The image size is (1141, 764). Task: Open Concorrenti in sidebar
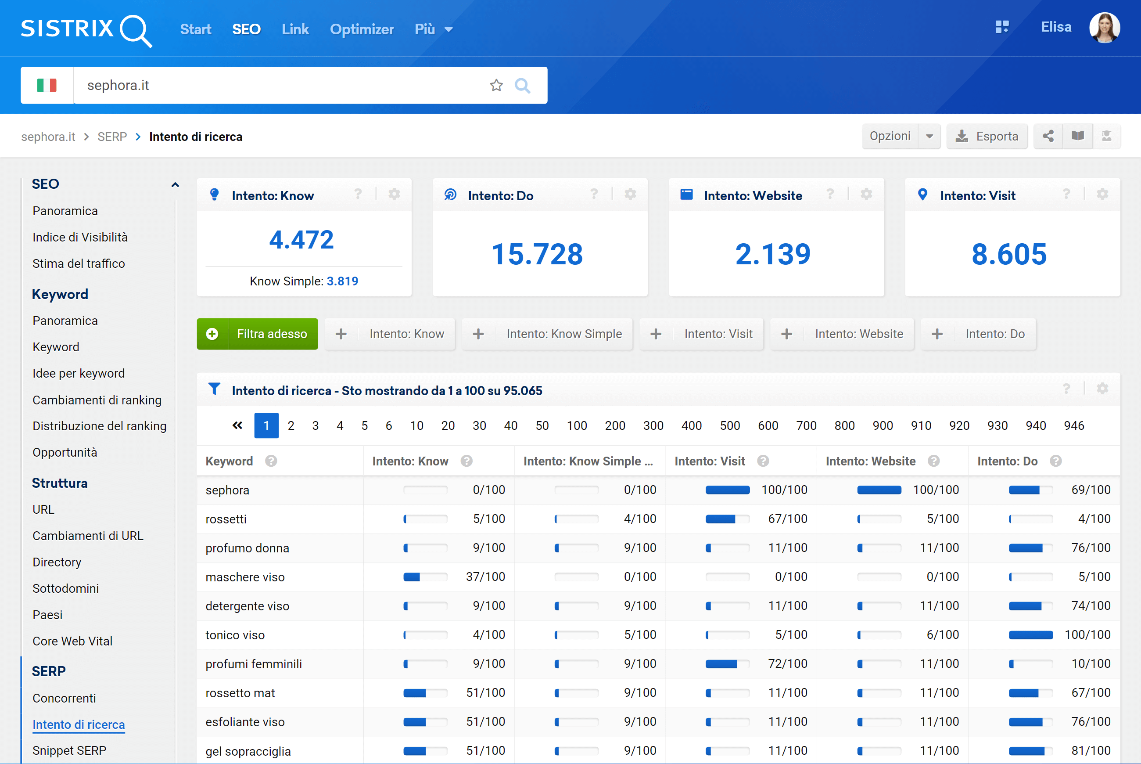(64, 698)
